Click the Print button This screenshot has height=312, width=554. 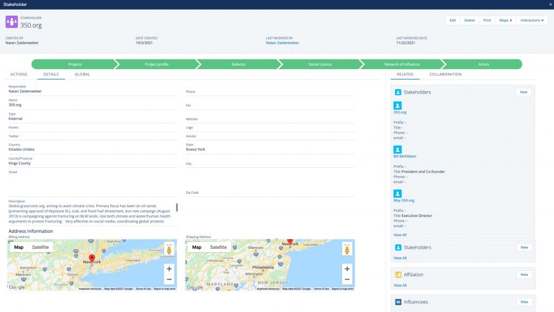tap(487, 21)
